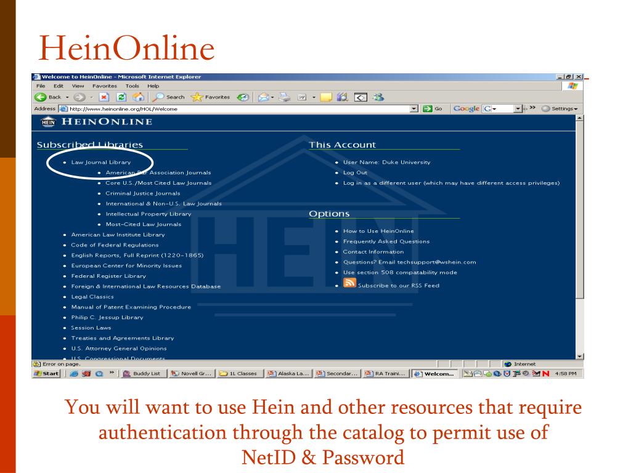Viewport: 631px width, 473px height.
Task: Switch to the Novell GroupWise taskbar window
Action: [192, 374]
